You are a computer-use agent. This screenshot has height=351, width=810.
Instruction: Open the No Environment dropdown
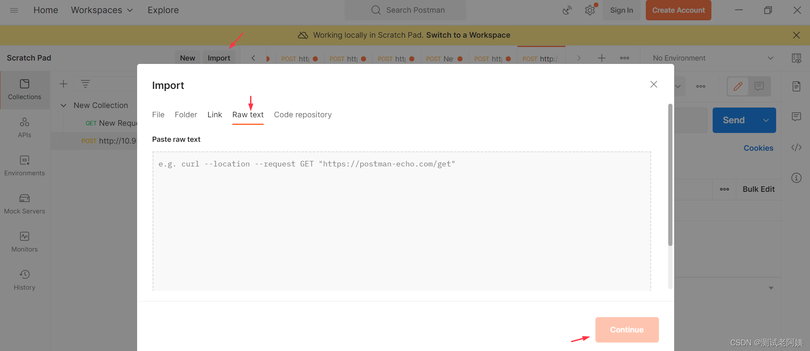[x=713, y=58]
